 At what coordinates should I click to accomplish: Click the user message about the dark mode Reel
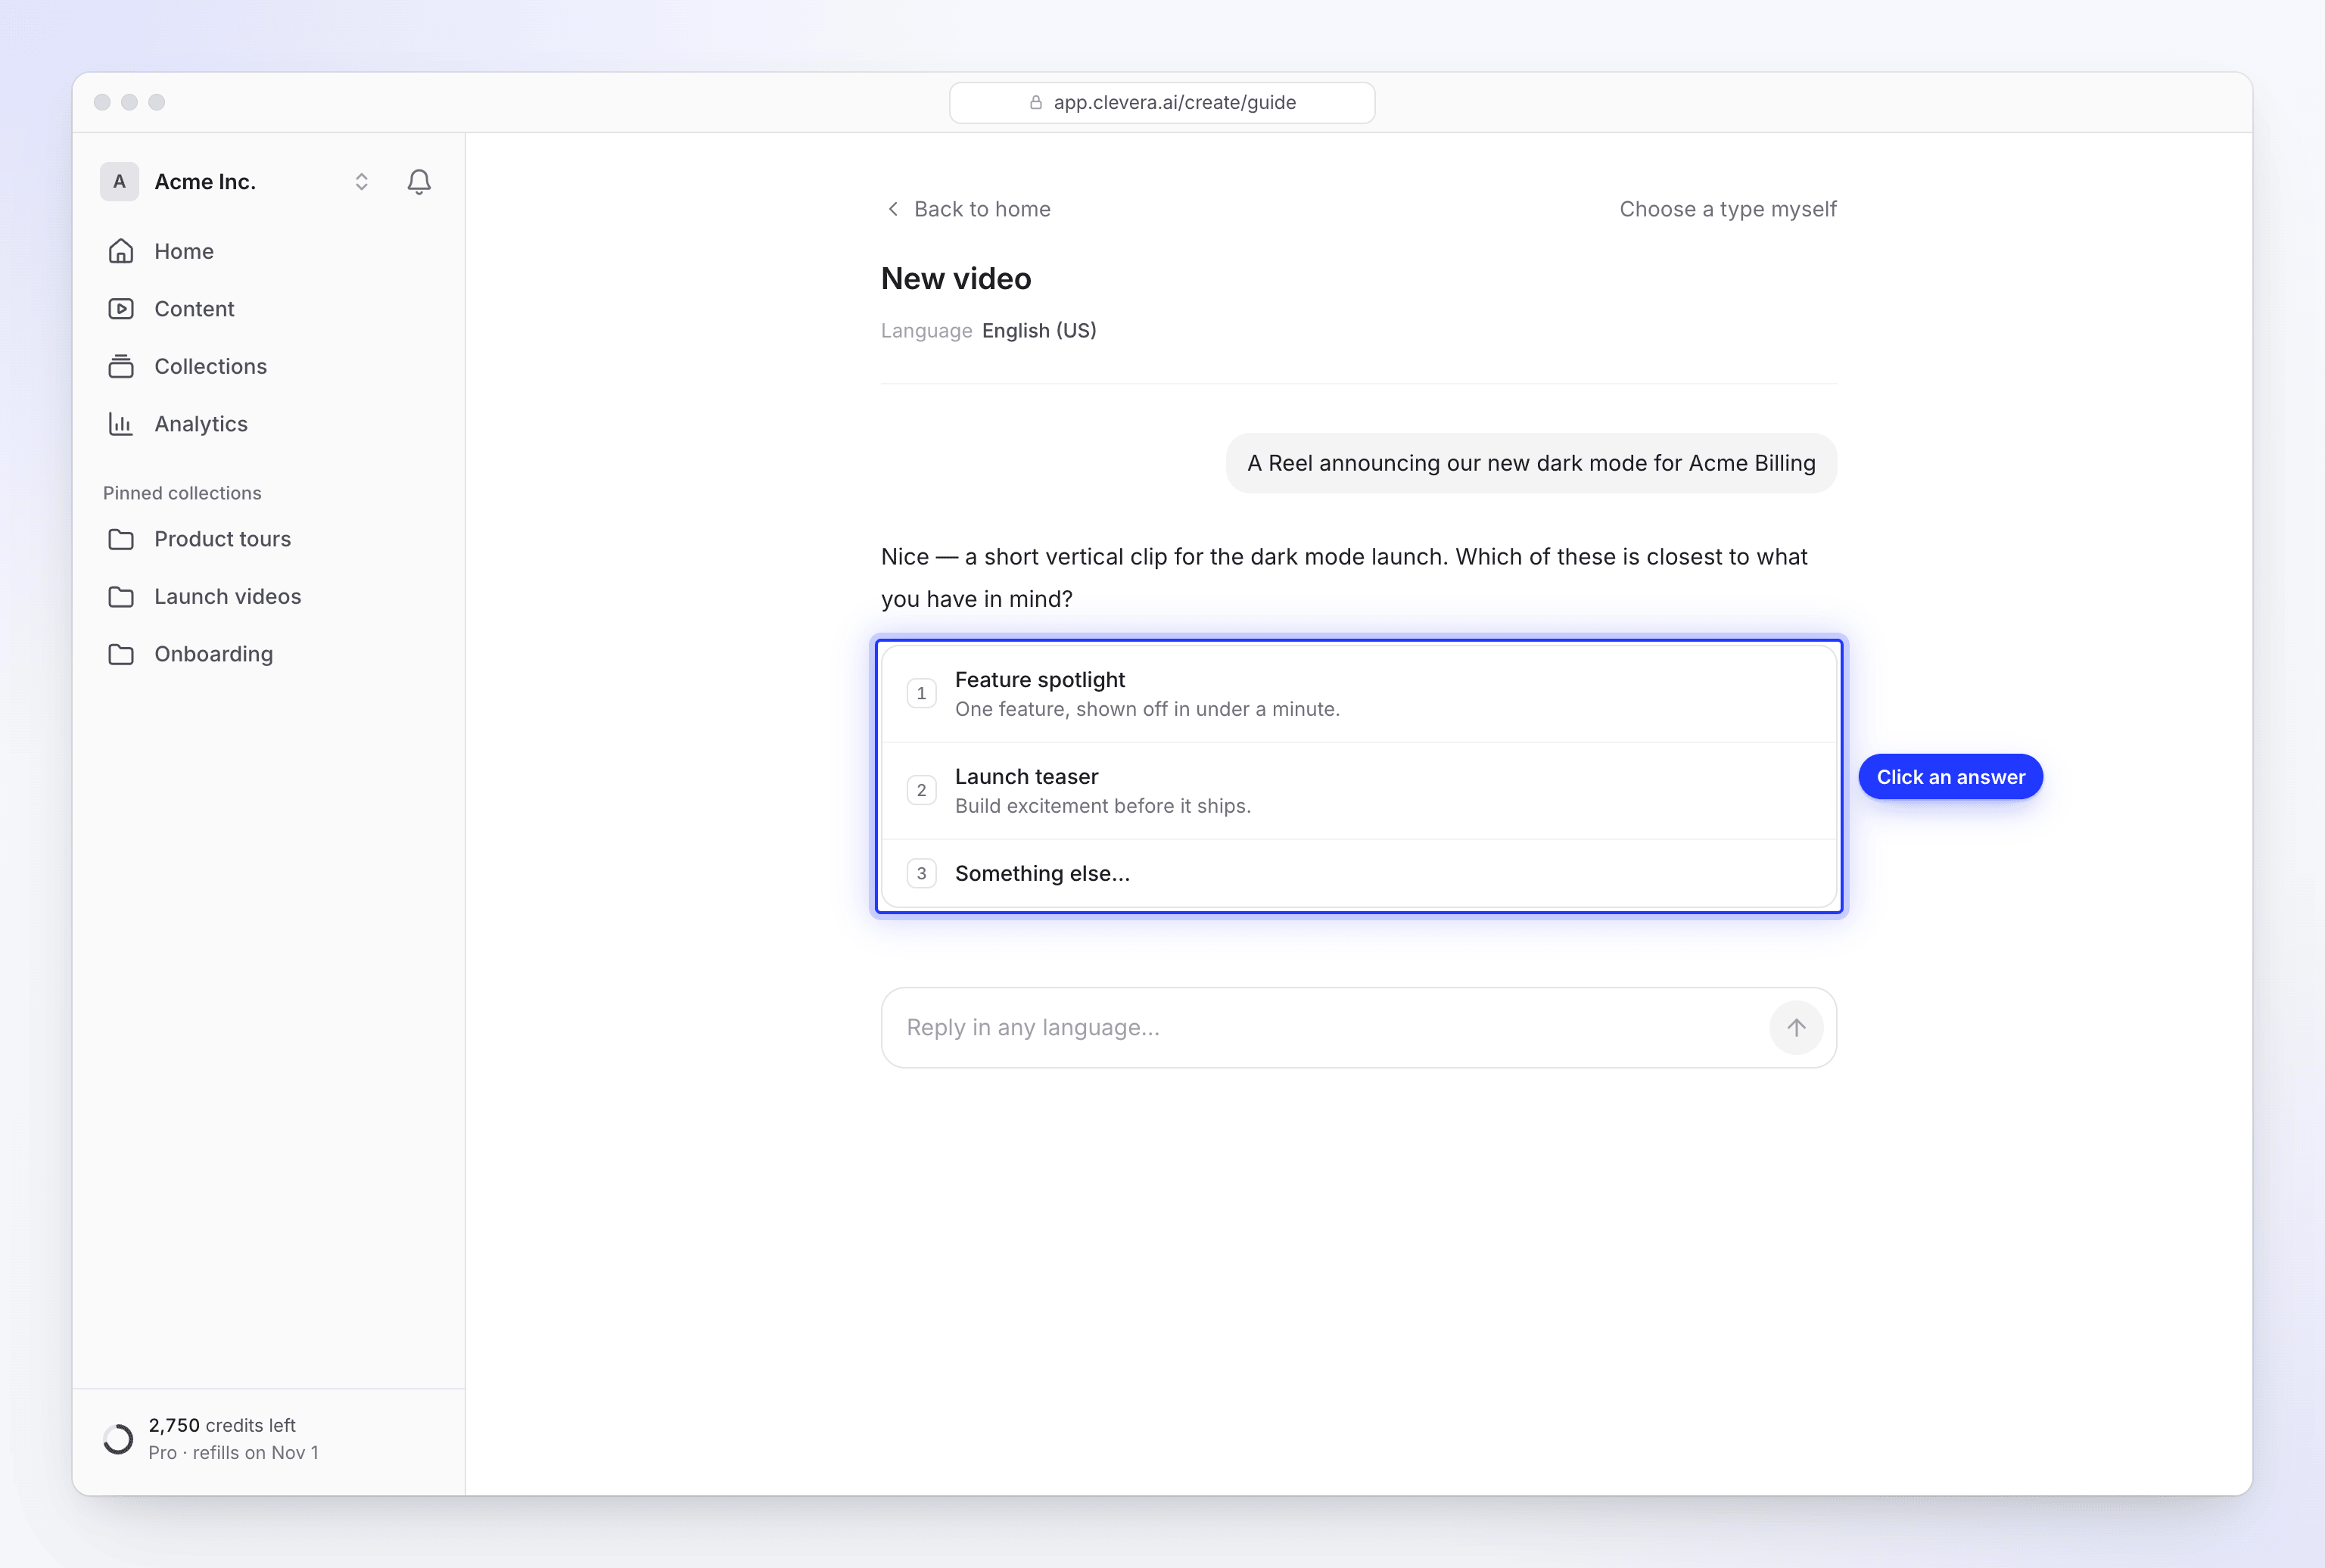click(1531, 463)
